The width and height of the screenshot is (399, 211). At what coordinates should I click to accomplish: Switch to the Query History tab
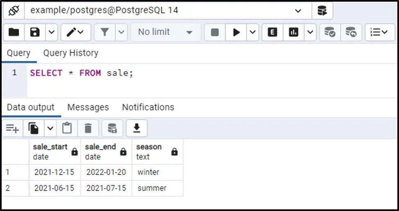pyautogui.click(x=71, y=53)
